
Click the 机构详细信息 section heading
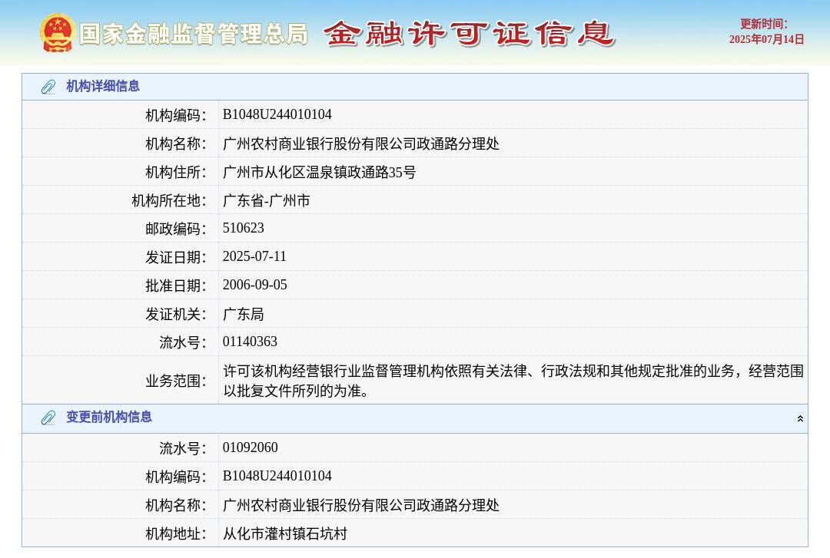[103, 86]
